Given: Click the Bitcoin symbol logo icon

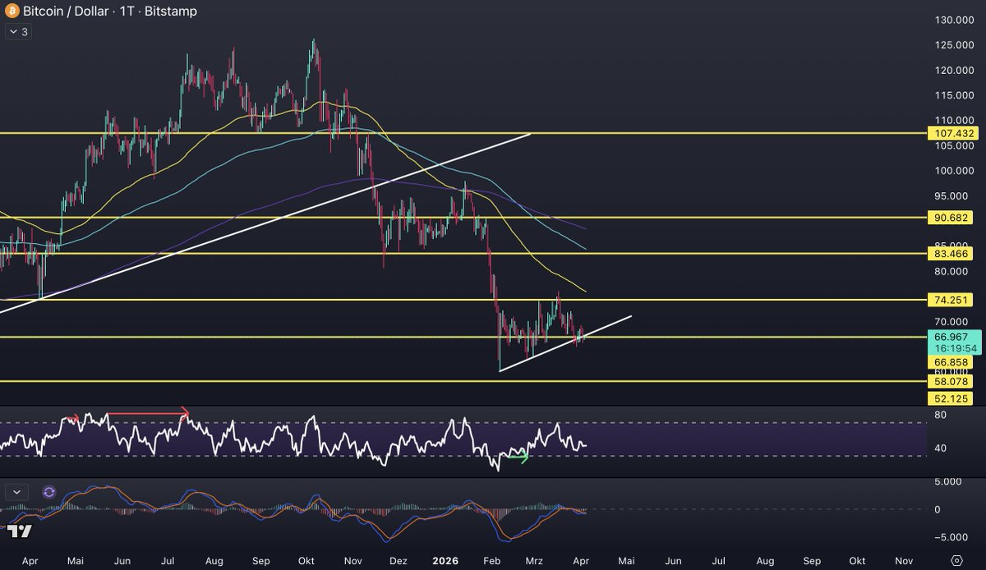Looking at the screenshot, I should pyautogui.click(x=12, y=12).
